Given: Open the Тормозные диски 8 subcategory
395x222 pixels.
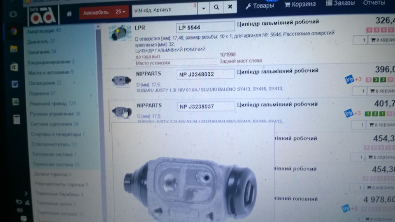Looking at the screenshot, I should pos(56,204).
